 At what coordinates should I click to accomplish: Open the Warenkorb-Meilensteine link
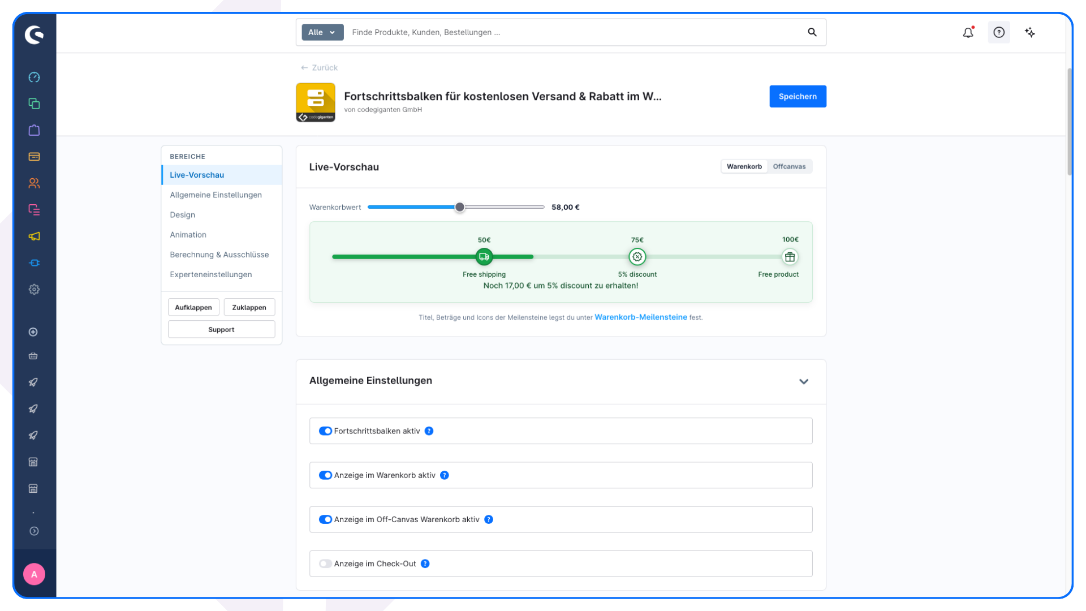tap(640, 317)
